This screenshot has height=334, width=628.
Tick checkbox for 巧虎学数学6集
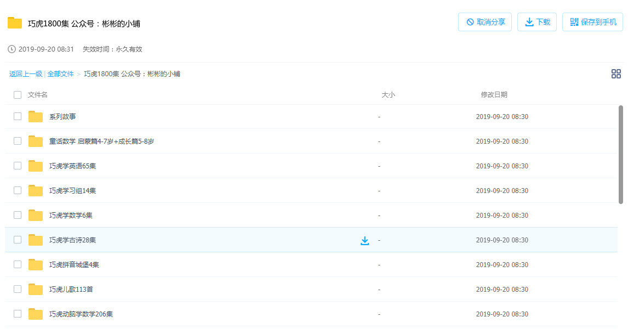tap(18, 215)
